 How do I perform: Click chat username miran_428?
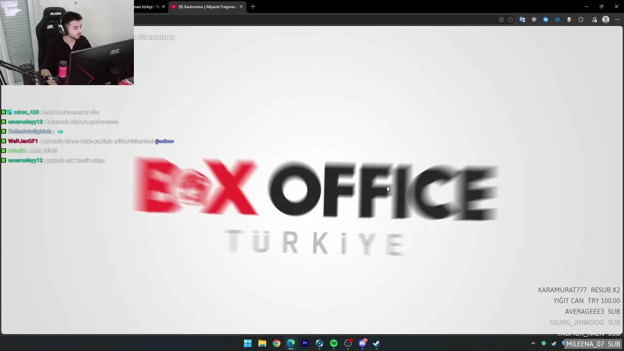pos(26,112)
